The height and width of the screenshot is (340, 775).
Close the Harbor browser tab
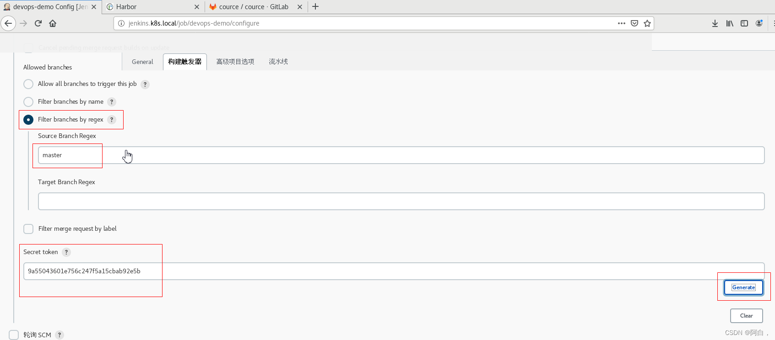tap(197, 7)
